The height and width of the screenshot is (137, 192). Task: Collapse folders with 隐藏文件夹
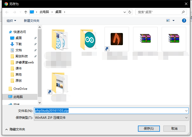[x=15, y=129]
